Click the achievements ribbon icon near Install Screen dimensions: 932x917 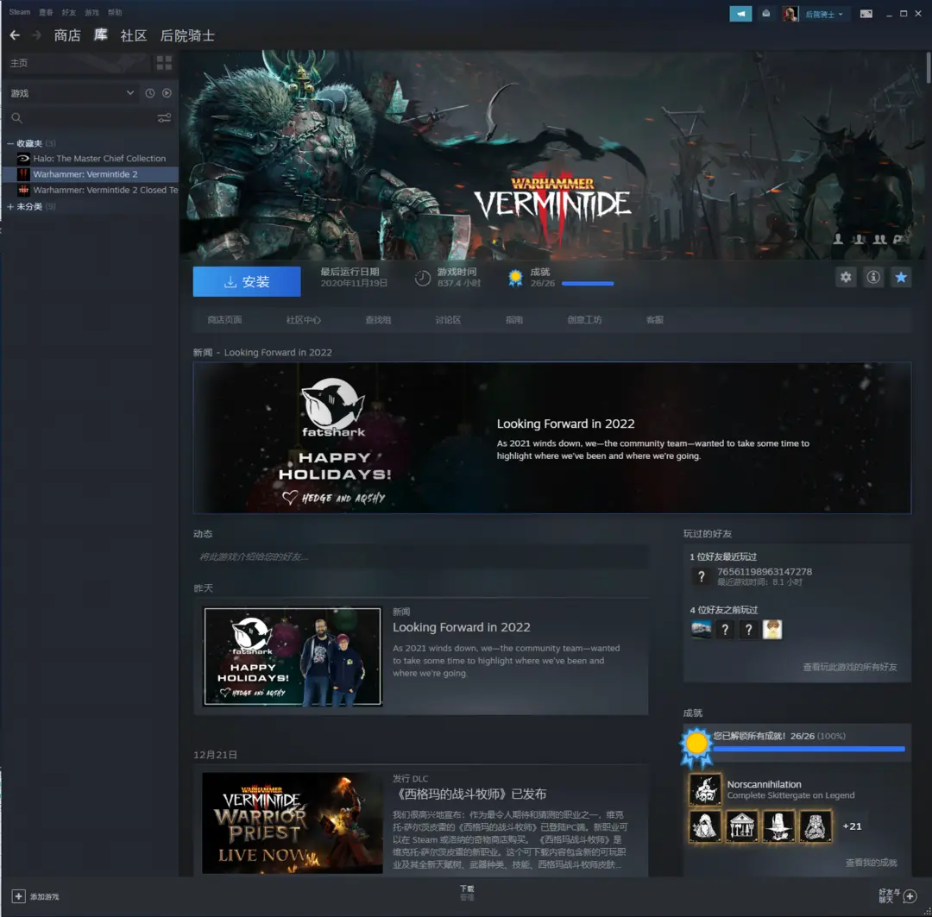coord(515,278)
